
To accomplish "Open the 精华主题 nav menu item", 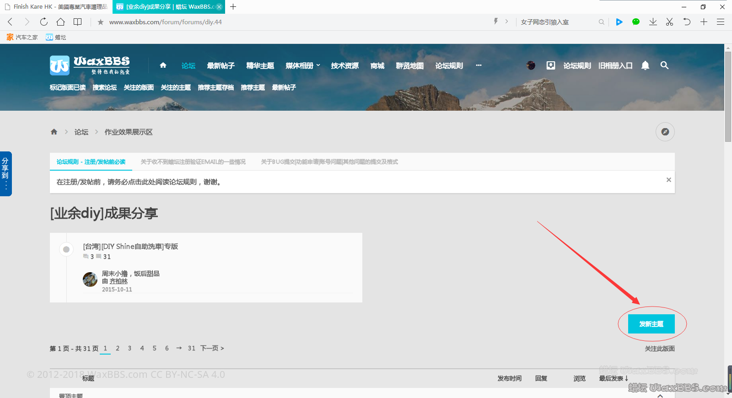I will coord(260,65).
